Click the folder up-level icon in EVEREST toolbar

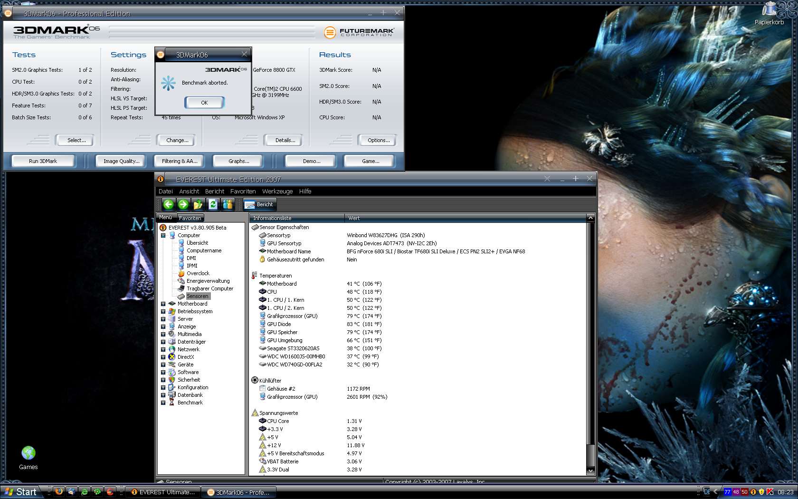pos(198,204)
